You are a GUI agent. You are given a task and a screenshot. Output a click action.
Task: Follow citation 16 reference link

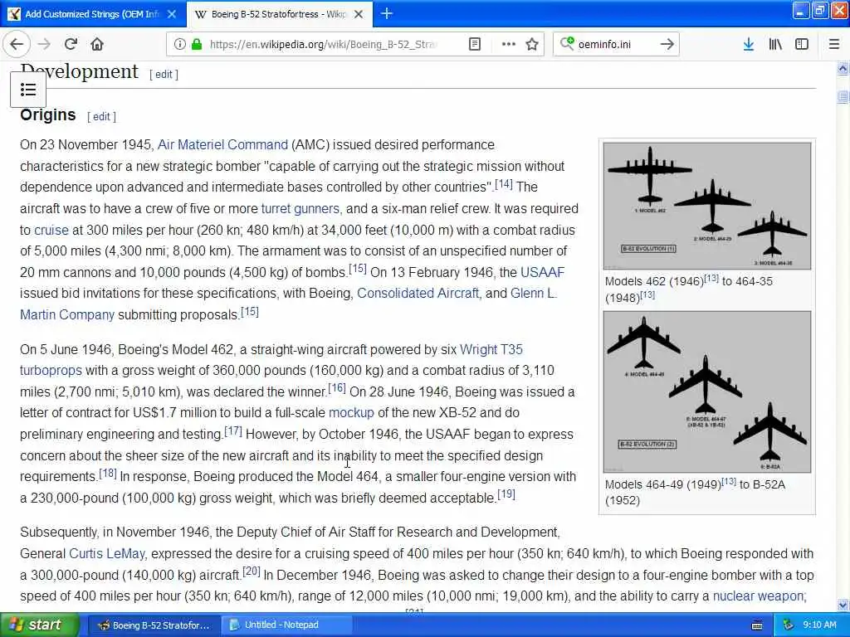click(x=337, y=389)
